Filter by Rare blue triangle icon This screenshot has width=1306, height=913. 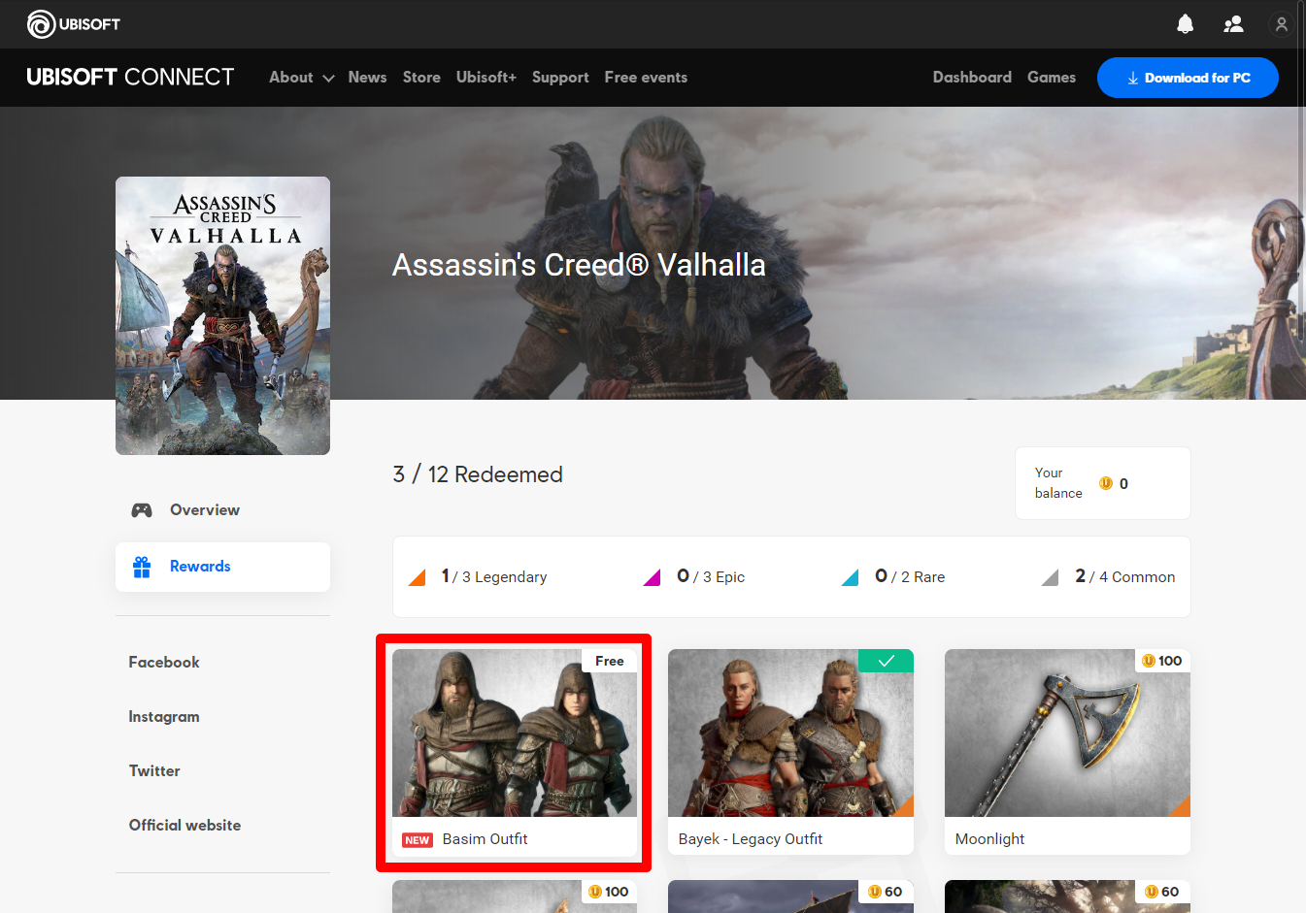click(x=850, y=578)
